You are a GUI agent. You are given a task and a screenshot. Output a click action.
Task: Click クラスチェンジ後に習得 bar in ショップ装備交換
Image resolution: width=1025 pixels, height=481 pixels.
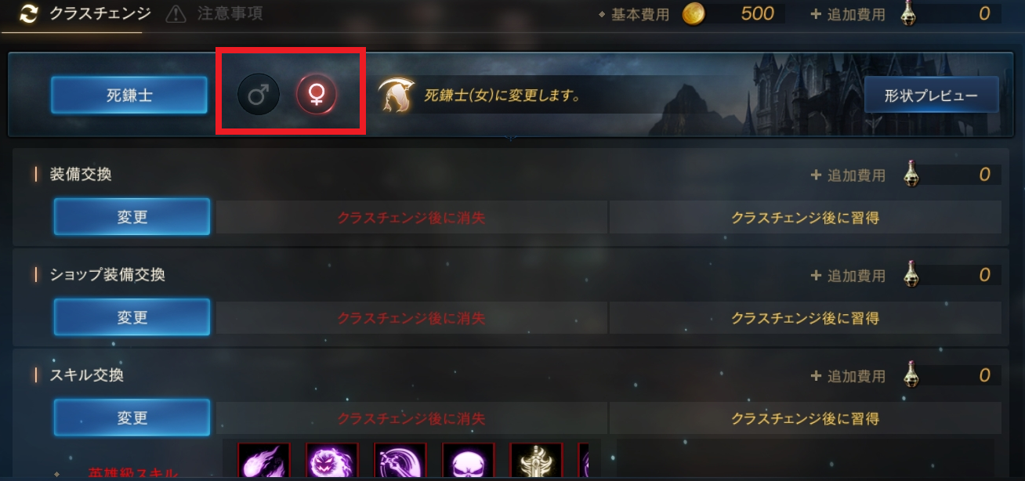[805, 318]
